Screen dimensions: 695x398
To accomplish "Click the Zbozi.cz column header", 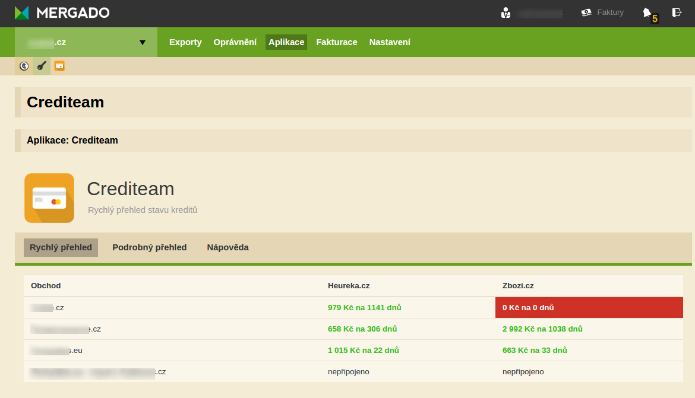I will pyautogui.click(x=518, y=286).
